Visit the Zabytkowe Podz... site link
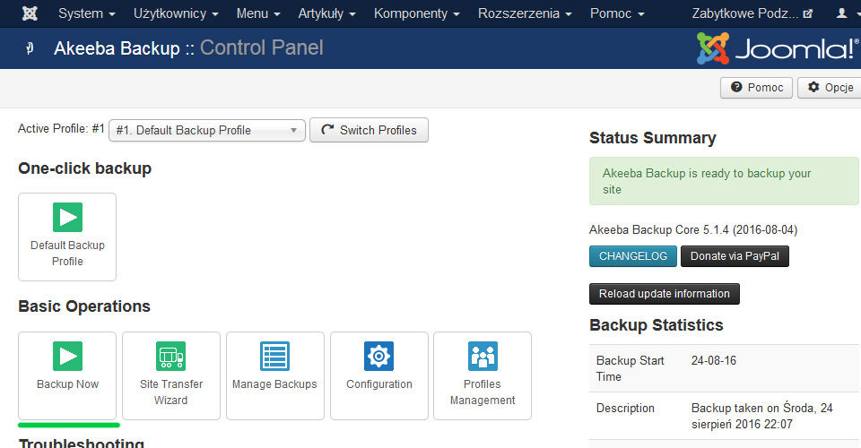 (752, 13)
